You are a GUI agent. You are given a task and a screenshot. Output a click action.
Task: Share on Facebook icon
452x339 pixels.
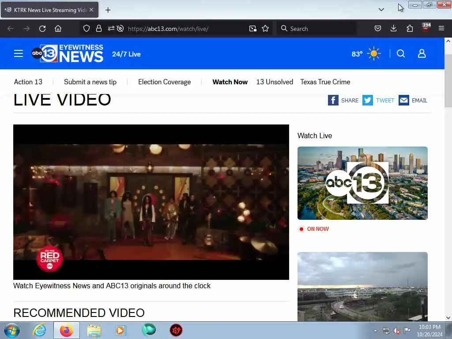(333, 100)
